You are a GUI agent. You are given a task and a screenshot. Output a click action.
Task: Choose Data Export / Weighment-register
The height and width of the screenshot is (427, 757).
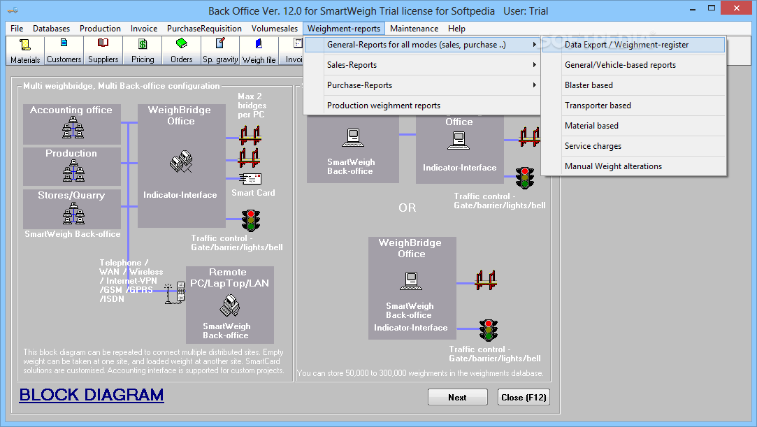633,45
